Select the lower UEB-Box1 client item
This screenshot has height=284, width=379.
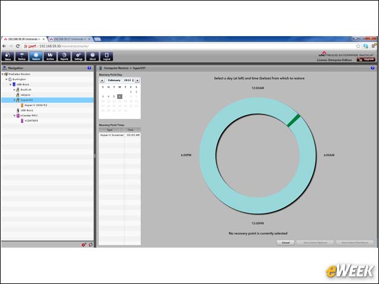27,111
